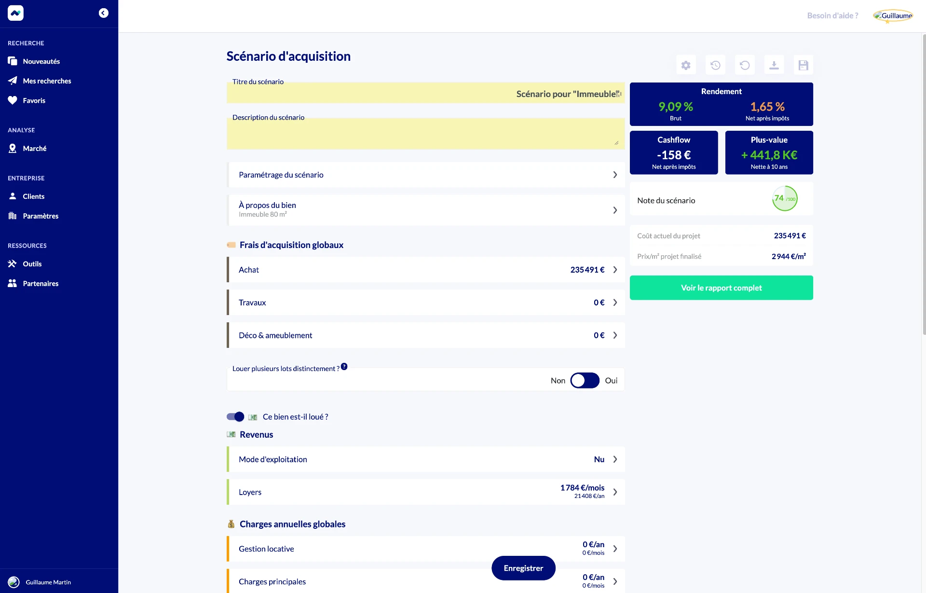Click the Description du scénario textarea
The image size is (926, 593).
pos(426,134)
